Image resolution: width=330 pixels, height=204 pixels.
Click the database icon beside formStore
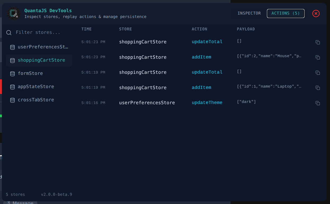[x=12, y=74]
